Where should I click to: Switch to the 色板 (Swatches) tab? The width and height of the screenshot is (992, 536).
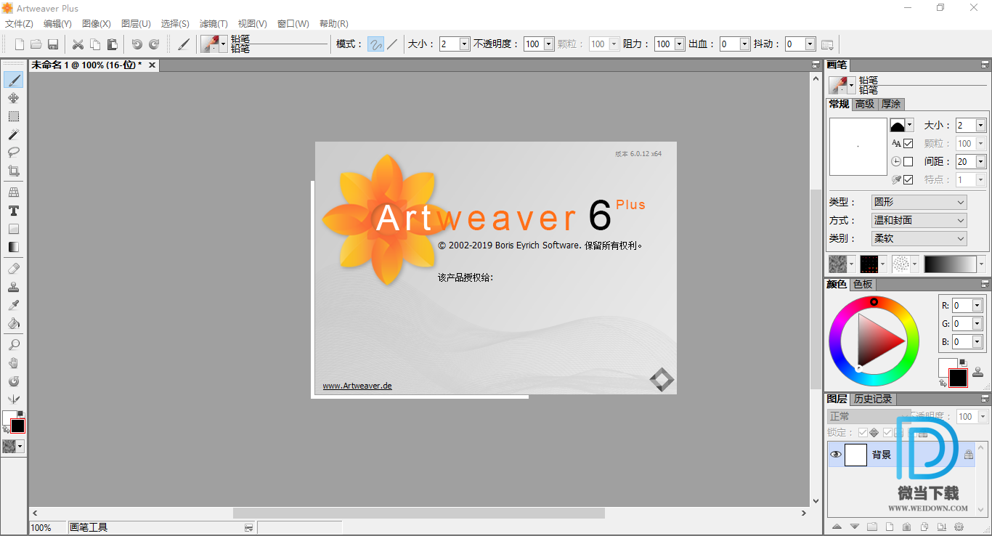(x=863, y=285)
